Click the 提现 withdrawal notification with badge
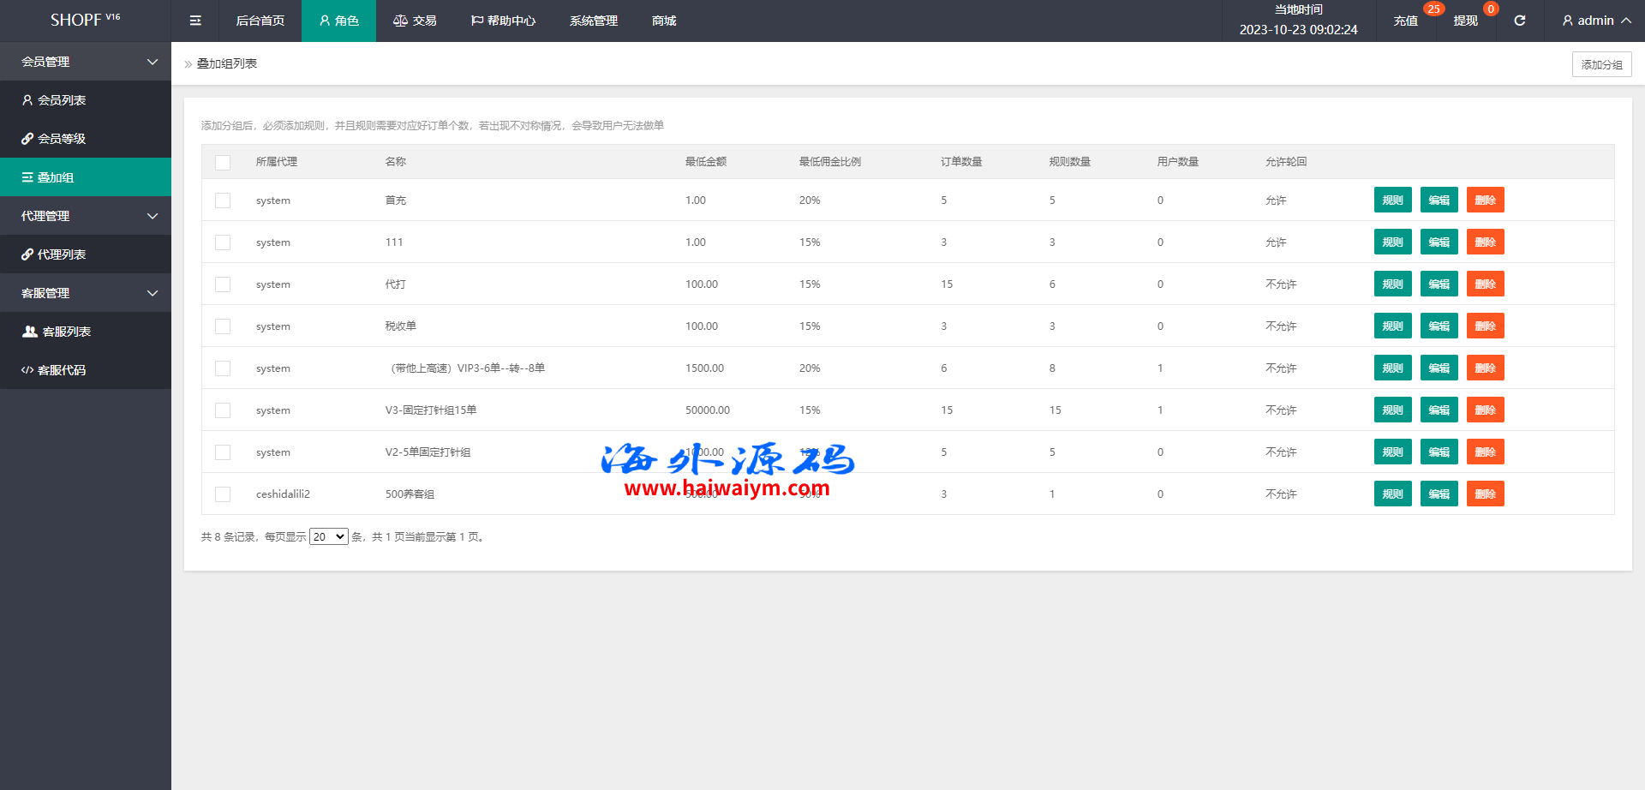The image size is (1645, 790). (1465, 21)
